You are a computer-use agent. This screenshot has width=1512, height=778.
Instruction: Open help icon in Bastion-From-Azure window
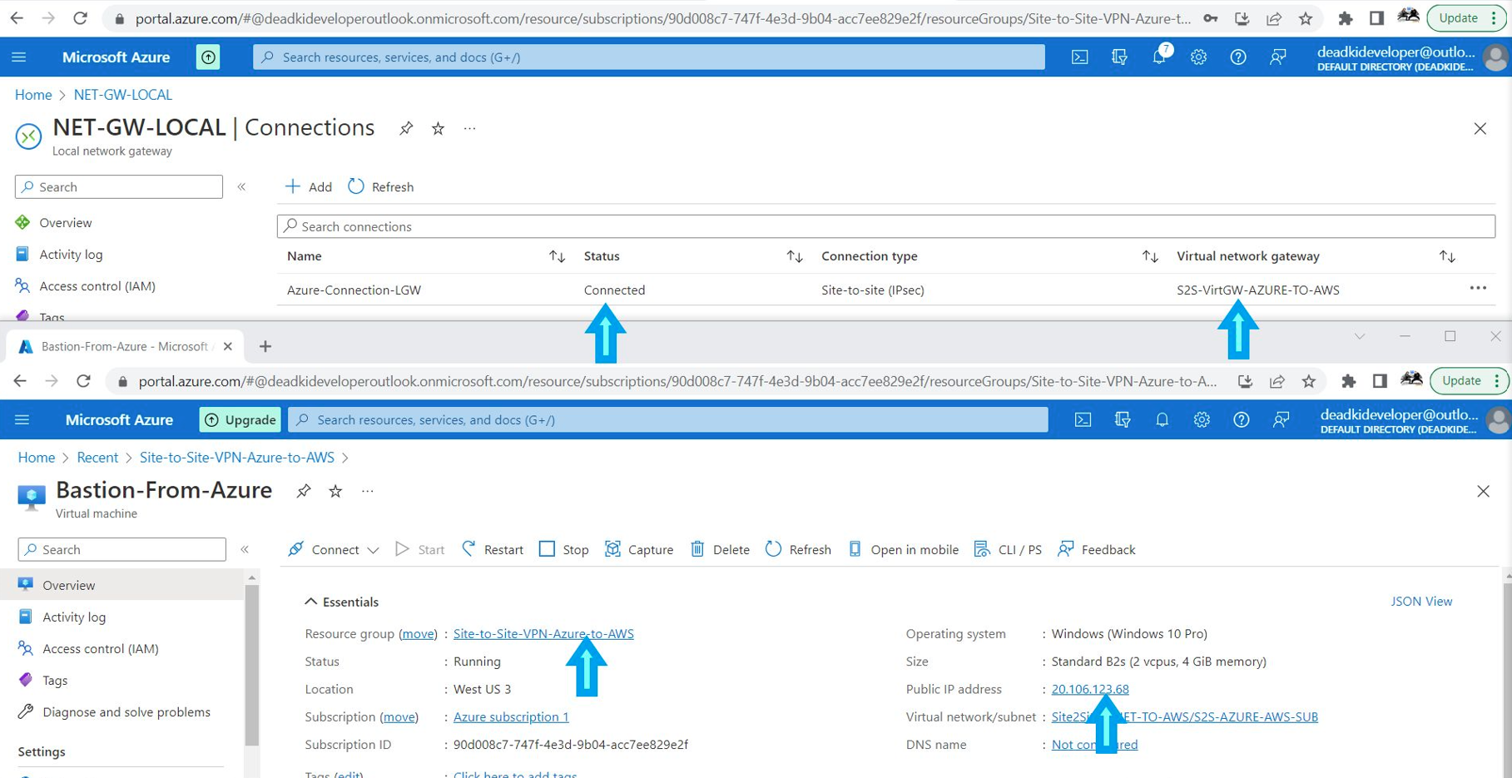[x=1242, y=420]
